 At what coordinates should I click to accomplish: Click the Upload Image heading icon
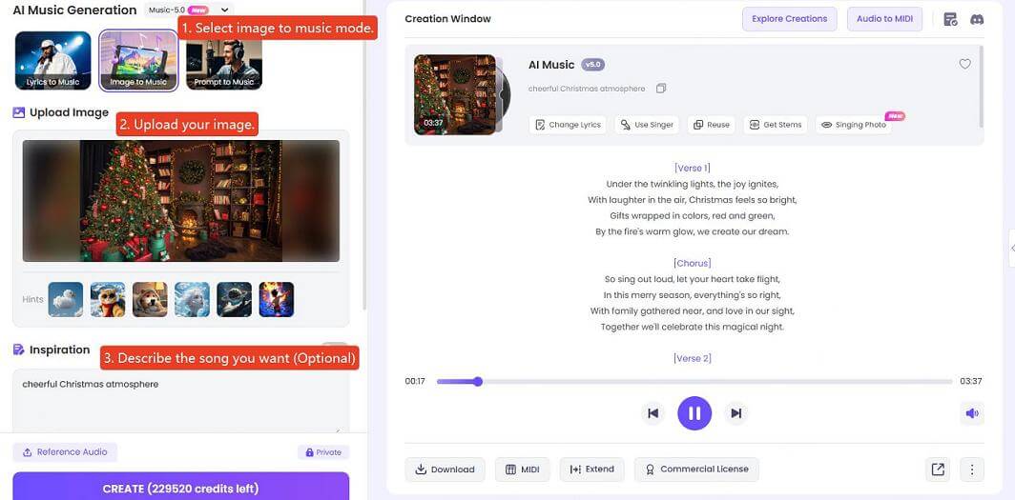click(x=19, y=112)
